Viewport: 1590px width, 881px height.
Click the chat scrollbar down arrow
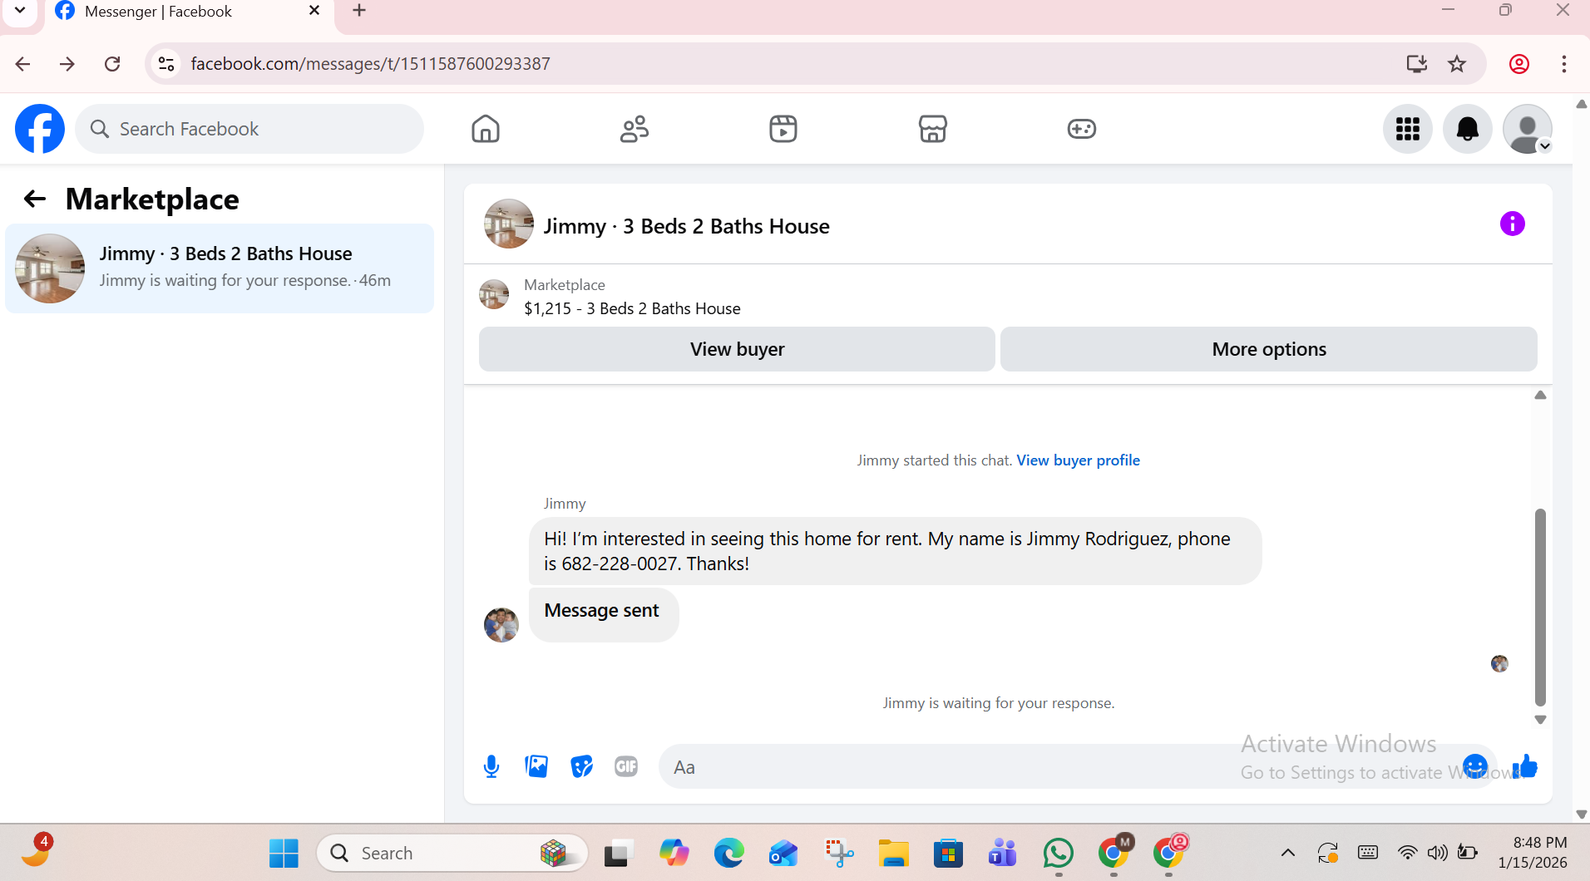click(1540, 720)
